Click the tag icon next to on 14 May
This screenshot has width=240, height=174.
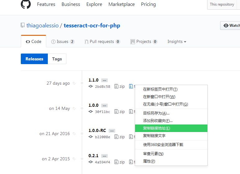tap(74, 109)
